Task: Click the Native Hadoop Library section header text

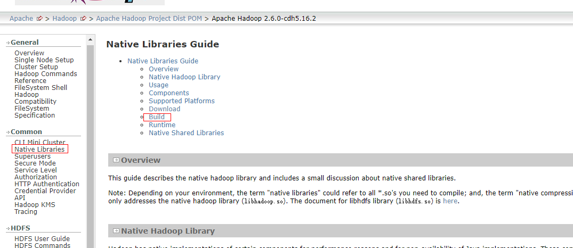Action: [168, 230]
